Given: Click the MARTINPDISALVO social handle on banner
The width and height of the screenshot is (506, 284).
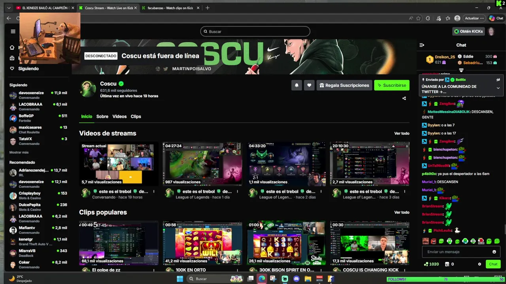Looking at the screenshot, I should point(191,69).
